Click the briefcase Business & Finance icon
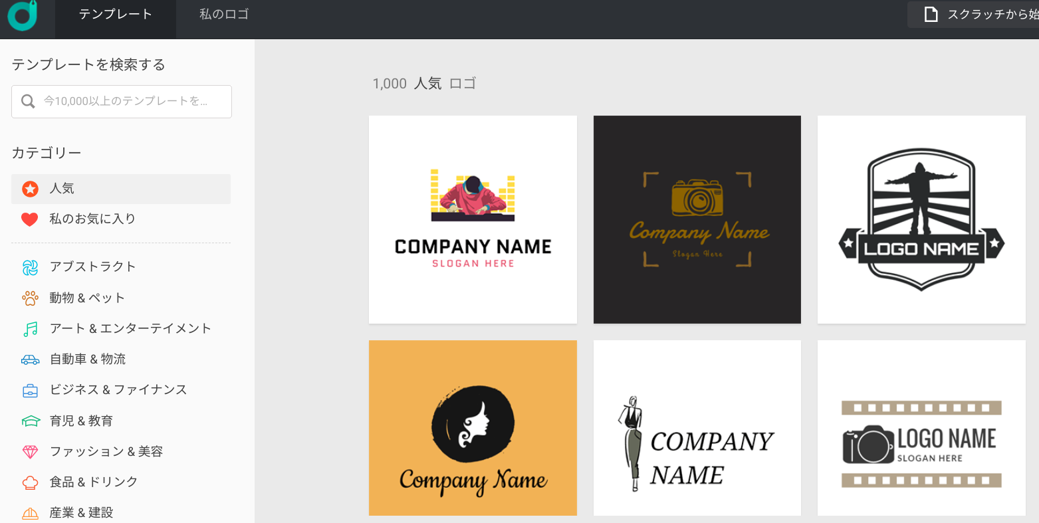Image resolution: width=1039 pixels, height=523 pixels. (30, 390)
